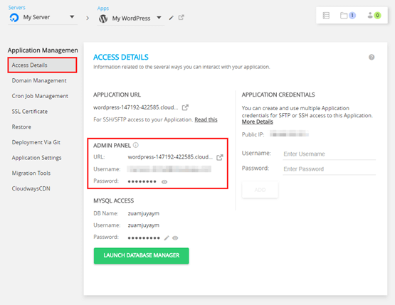Expand the My WordPress app dropdown
Viewport: 395px width, 305px height.
tap(159, 18)
